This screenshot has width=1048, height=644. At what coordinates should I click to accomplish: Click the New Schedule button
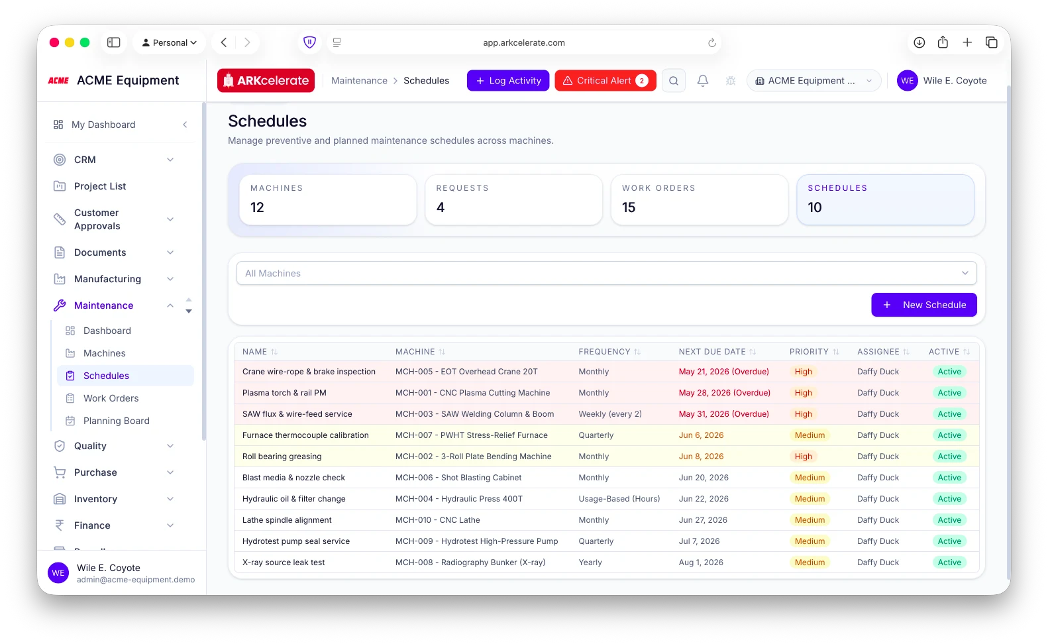(923, 305)
